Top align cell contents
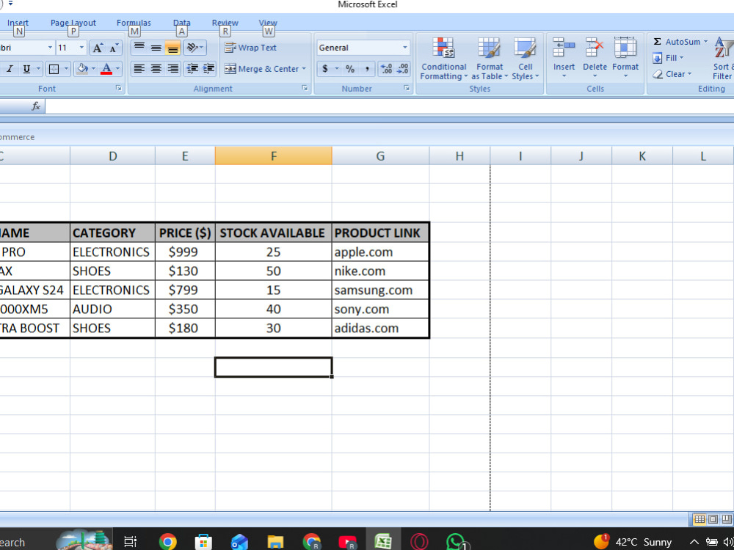The width and height of the screenshot is (734, 550). coord(139,48)
